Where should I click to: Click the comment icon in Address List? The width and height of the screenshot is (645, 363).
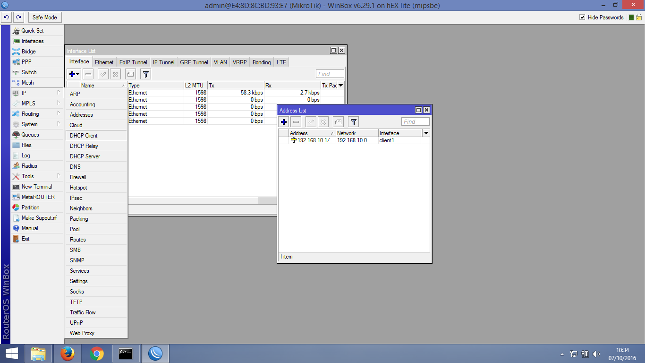339,122
